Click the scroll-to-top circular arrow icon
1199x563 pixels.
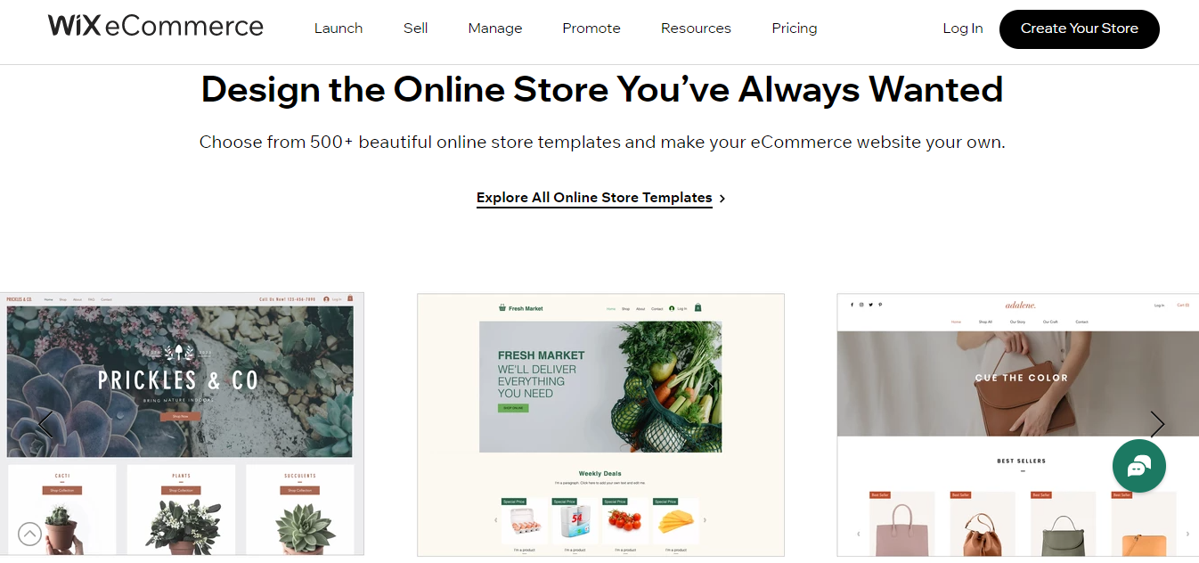click(x=29, y=534)
